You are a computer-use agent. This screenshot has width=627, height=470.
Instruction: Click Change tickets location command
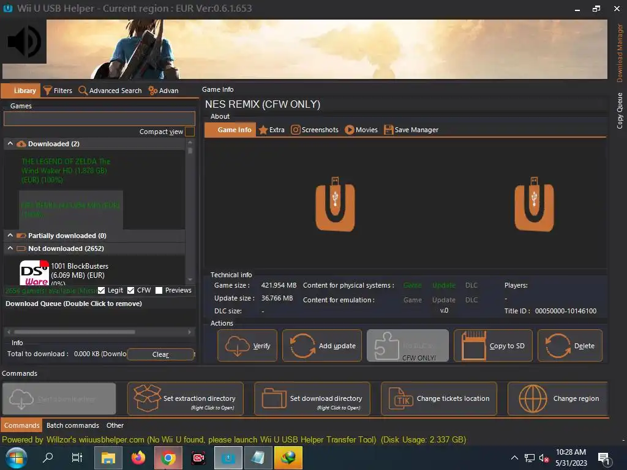tap(438, 399)
